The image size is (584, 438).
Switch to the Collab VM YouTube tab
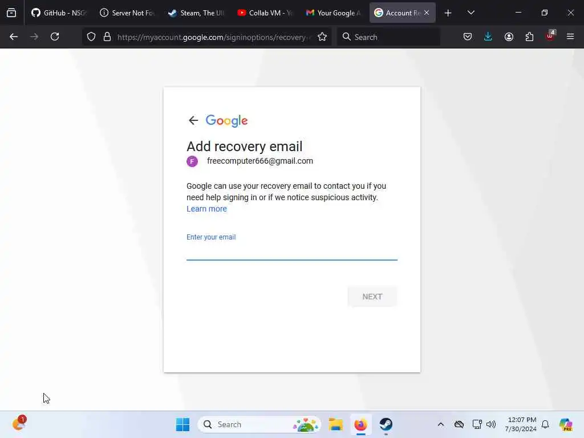point(264,13)
